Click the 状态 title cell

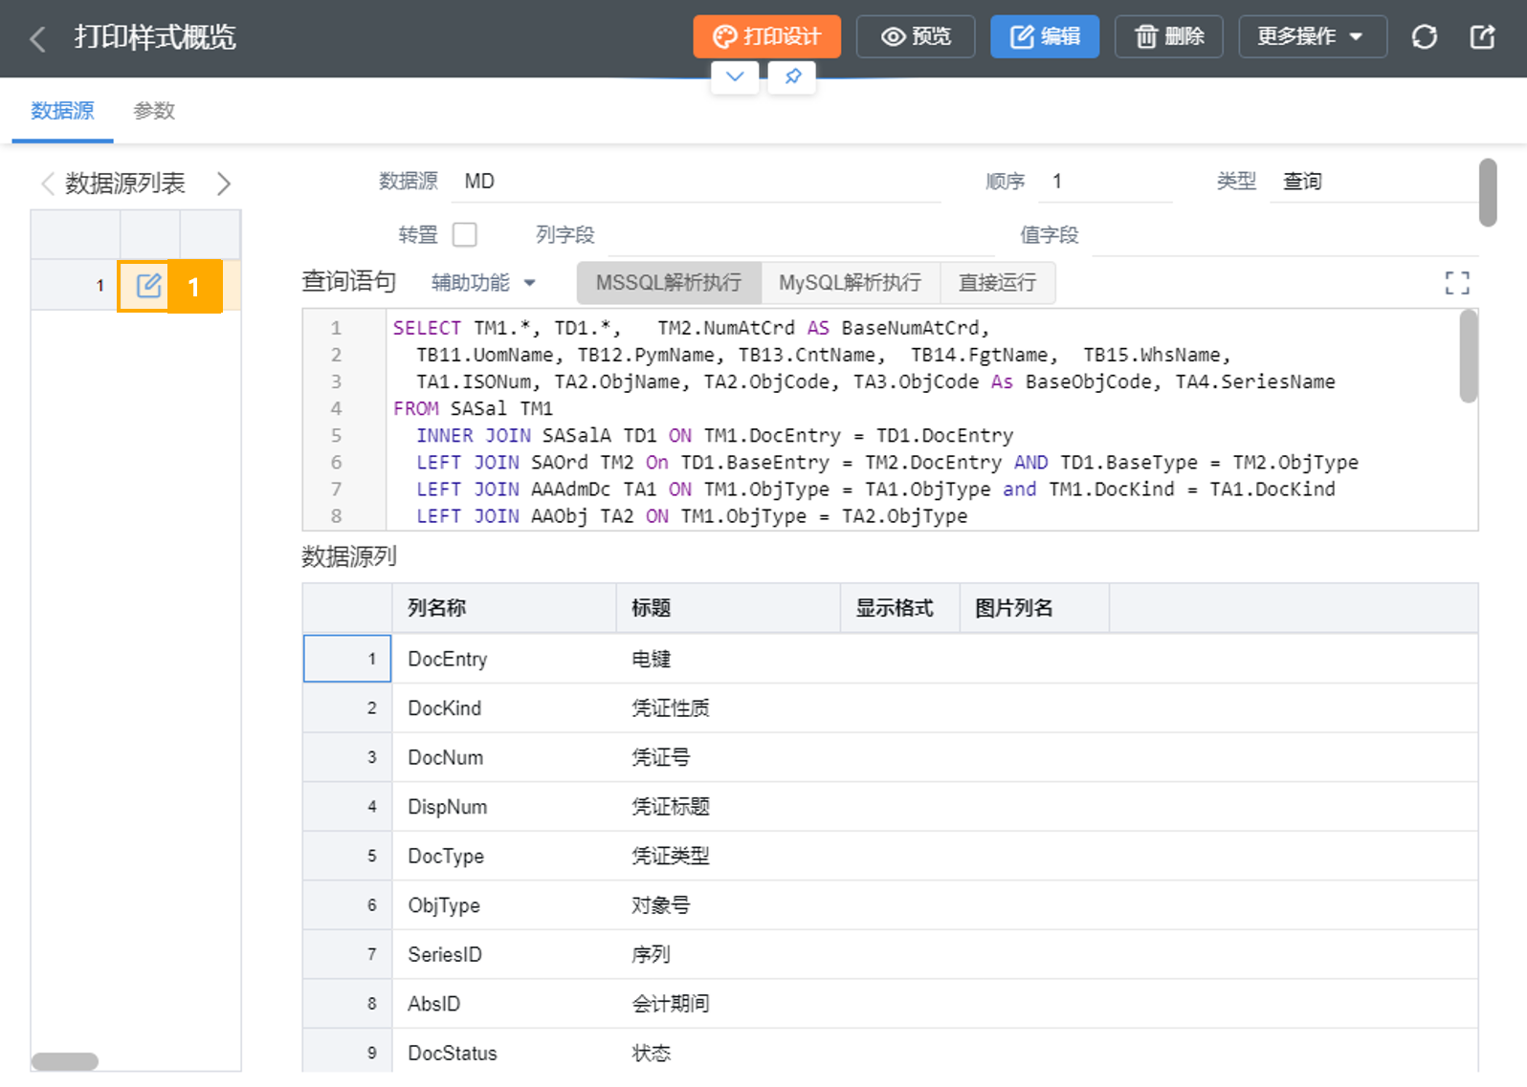click(x=728, y=1053)
